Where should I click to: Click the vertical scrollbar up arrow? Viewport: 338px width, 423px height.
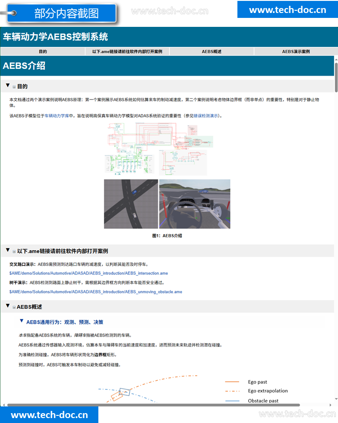click(336, 59)
